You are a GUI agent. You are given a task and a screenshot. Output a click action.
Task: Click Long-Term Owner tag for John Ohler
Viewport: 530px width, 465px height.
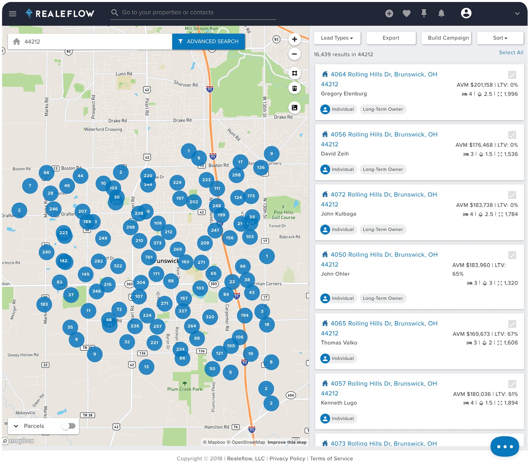[383, 299]
